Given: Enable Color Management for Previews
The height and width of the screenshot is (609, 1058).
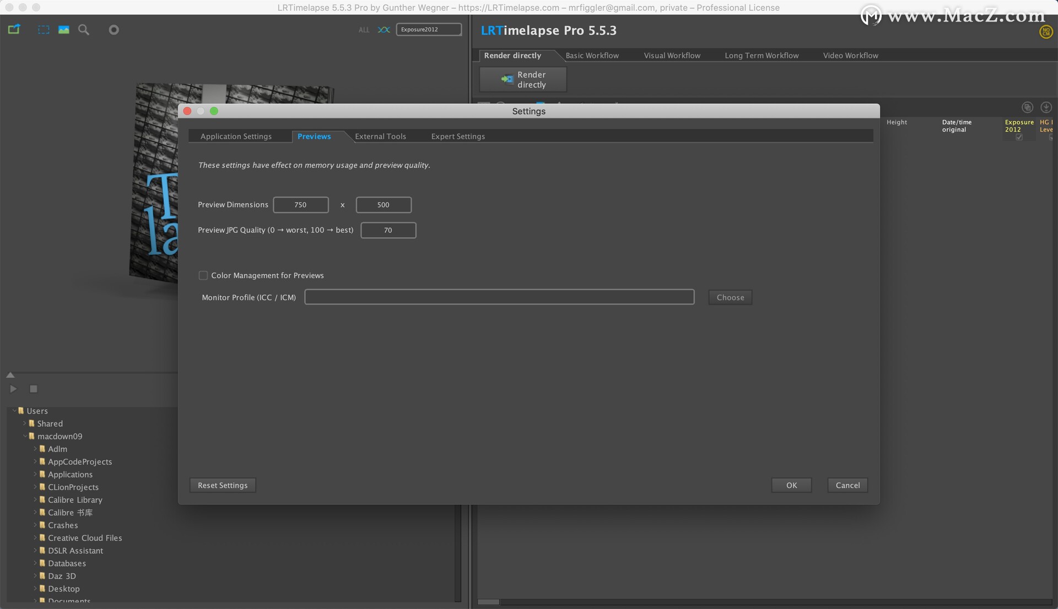Looking at the screenshot, I should (203, 275).
